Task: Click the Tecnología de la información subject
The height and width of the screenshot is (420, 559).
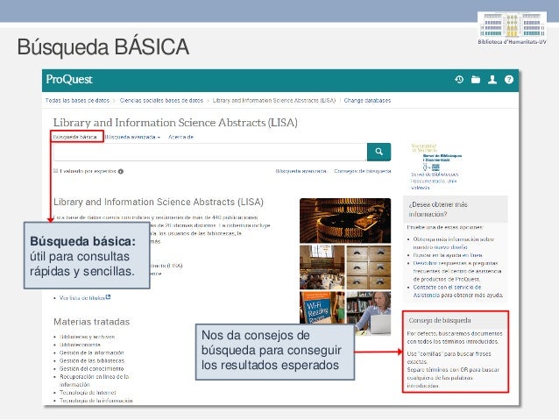Action: [96, 401]
